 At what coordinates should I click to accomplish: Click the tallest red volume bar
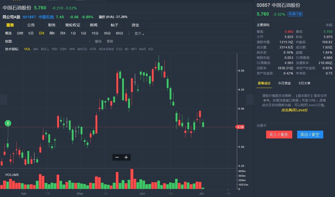tap(132, 179)
